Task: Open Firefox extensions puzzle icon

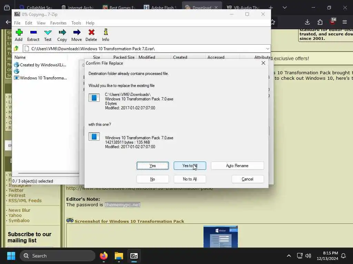Action: (x=320, y=22)
